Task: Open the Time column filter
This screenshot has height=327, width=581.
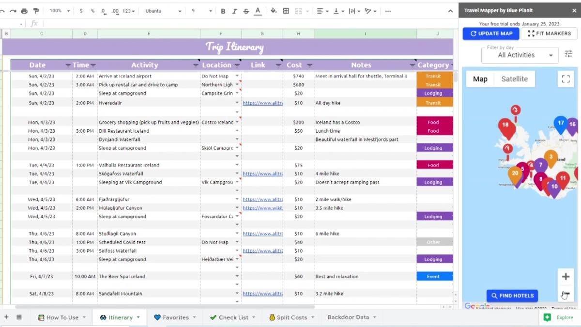Action: [92, 65]
